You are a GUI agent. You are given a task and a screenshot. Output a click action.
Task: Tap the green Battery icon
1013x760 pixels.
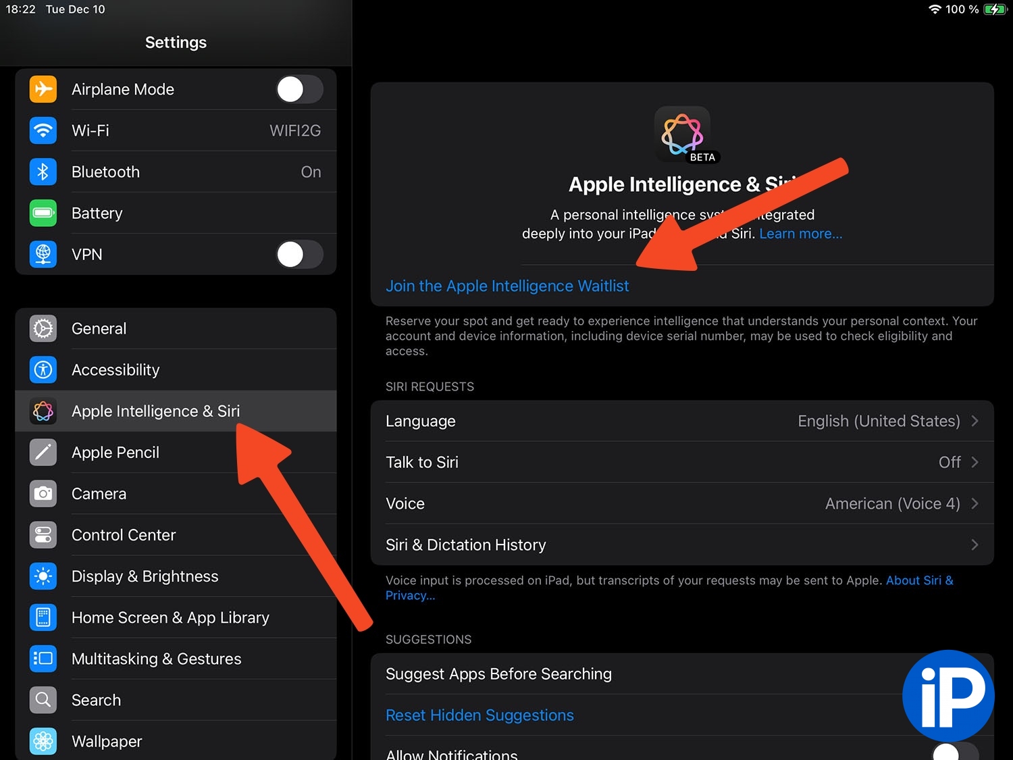click(43, 213)
